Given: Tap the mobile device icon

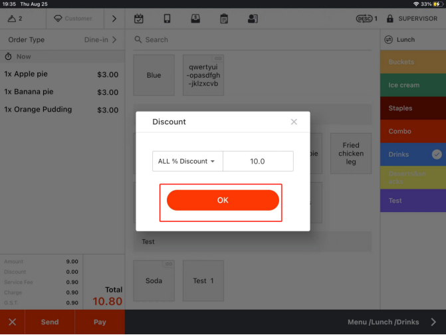Looking at the screenshot, I should coord(167,19).
